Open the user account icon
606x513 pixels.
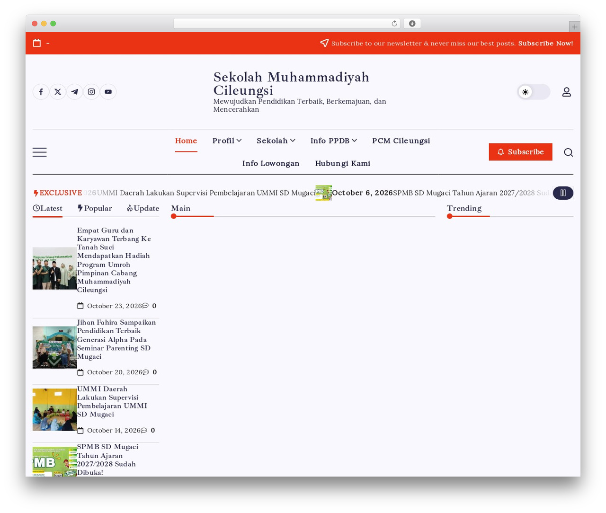tap(567, 92)
